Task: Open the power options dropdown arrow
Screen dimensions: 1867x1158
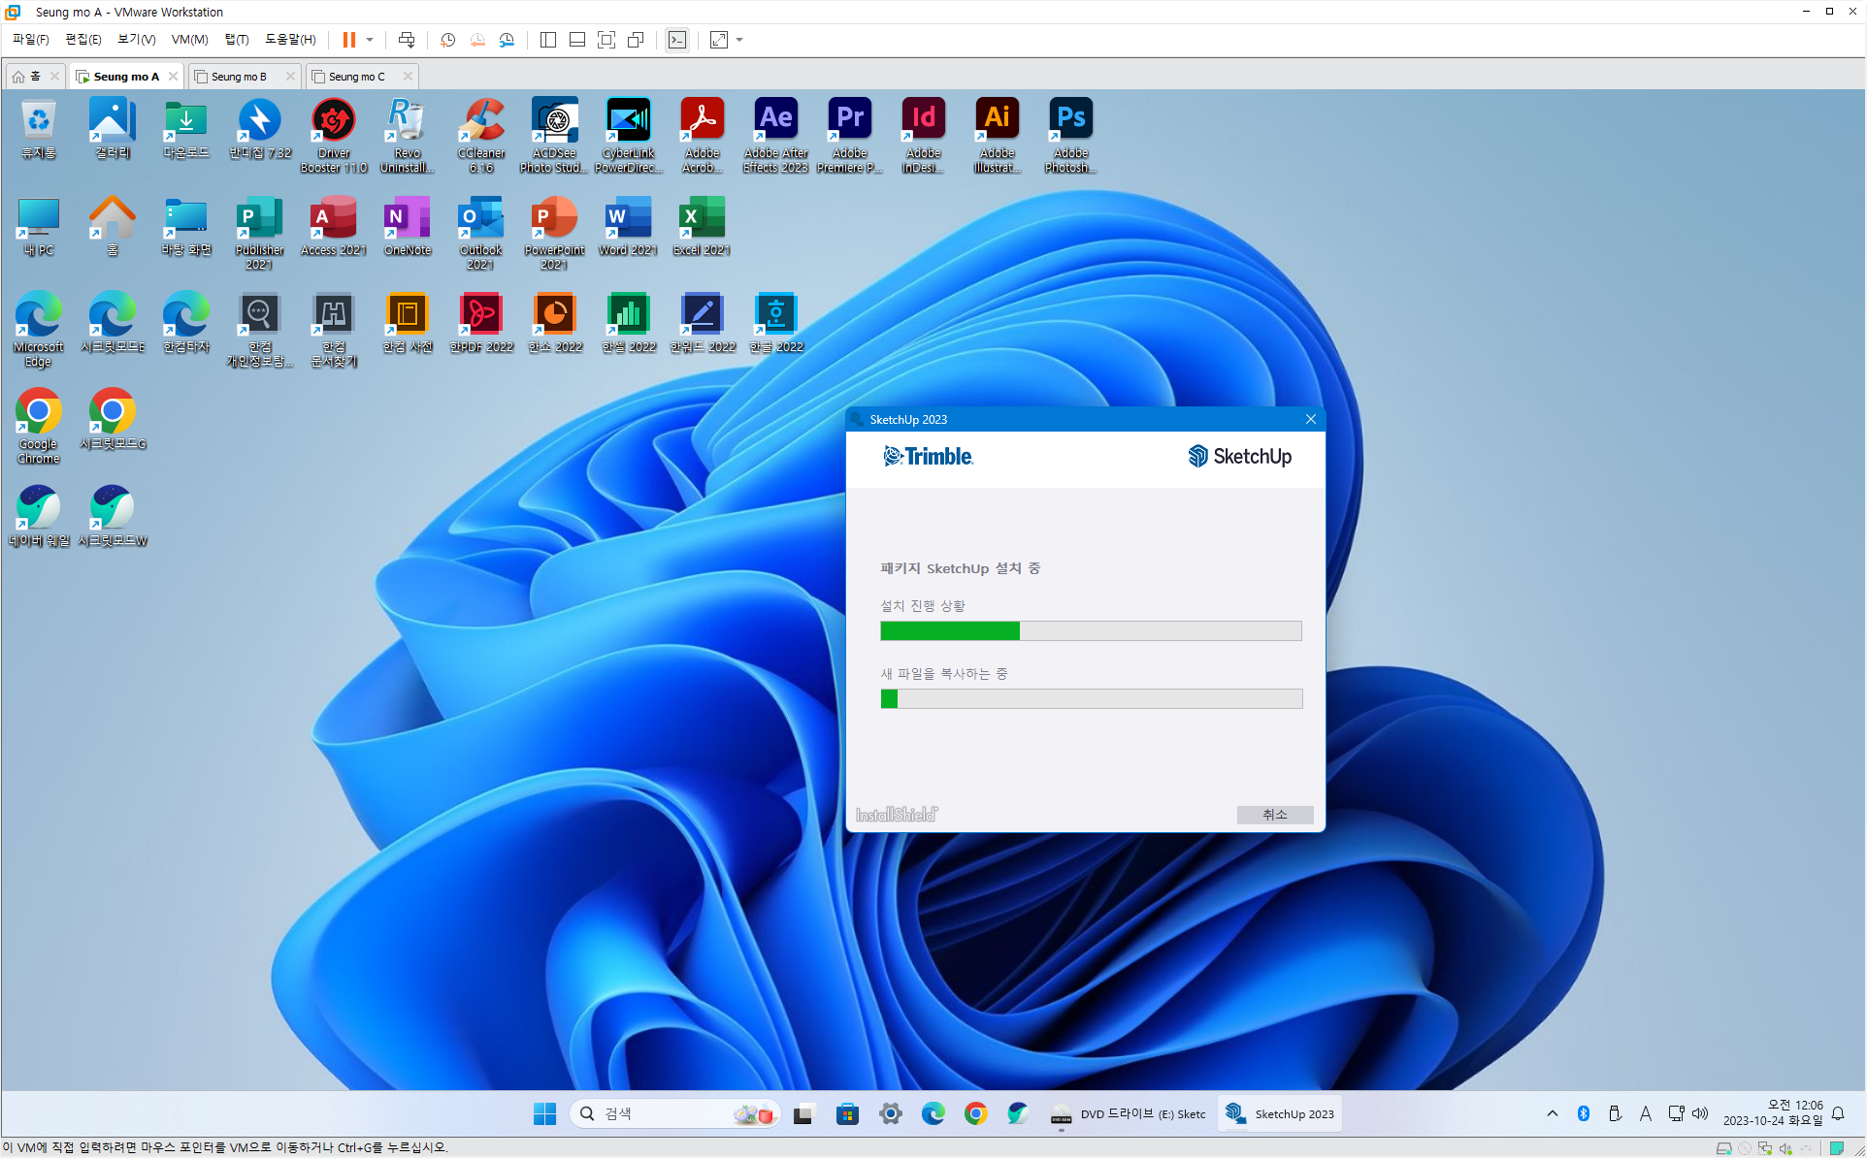Action: (370, 40)
